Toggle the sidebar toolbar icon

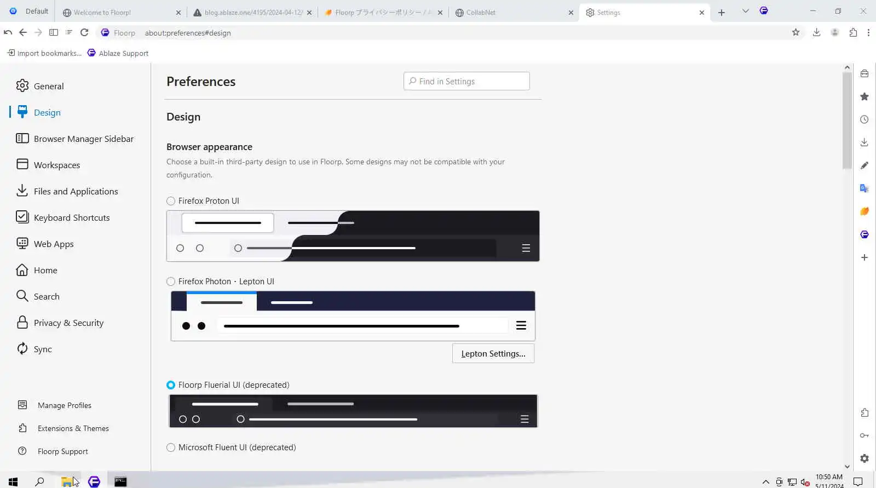tap(54, 33)
